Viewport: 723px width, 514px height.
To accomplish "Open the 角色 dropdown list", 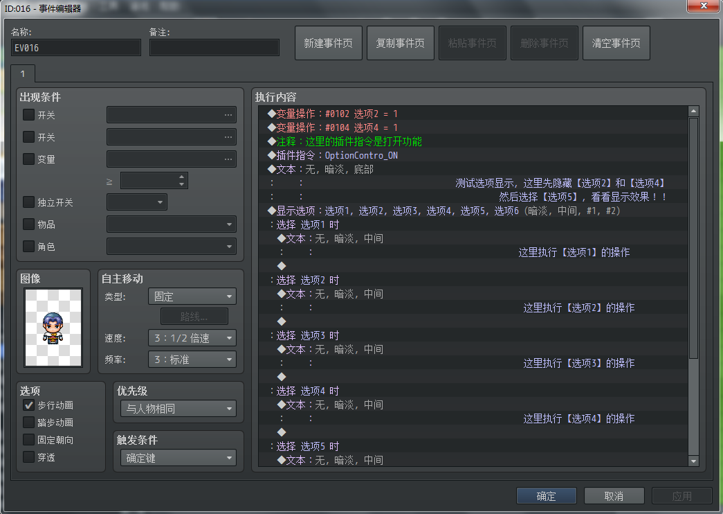I will coord(172,247).
